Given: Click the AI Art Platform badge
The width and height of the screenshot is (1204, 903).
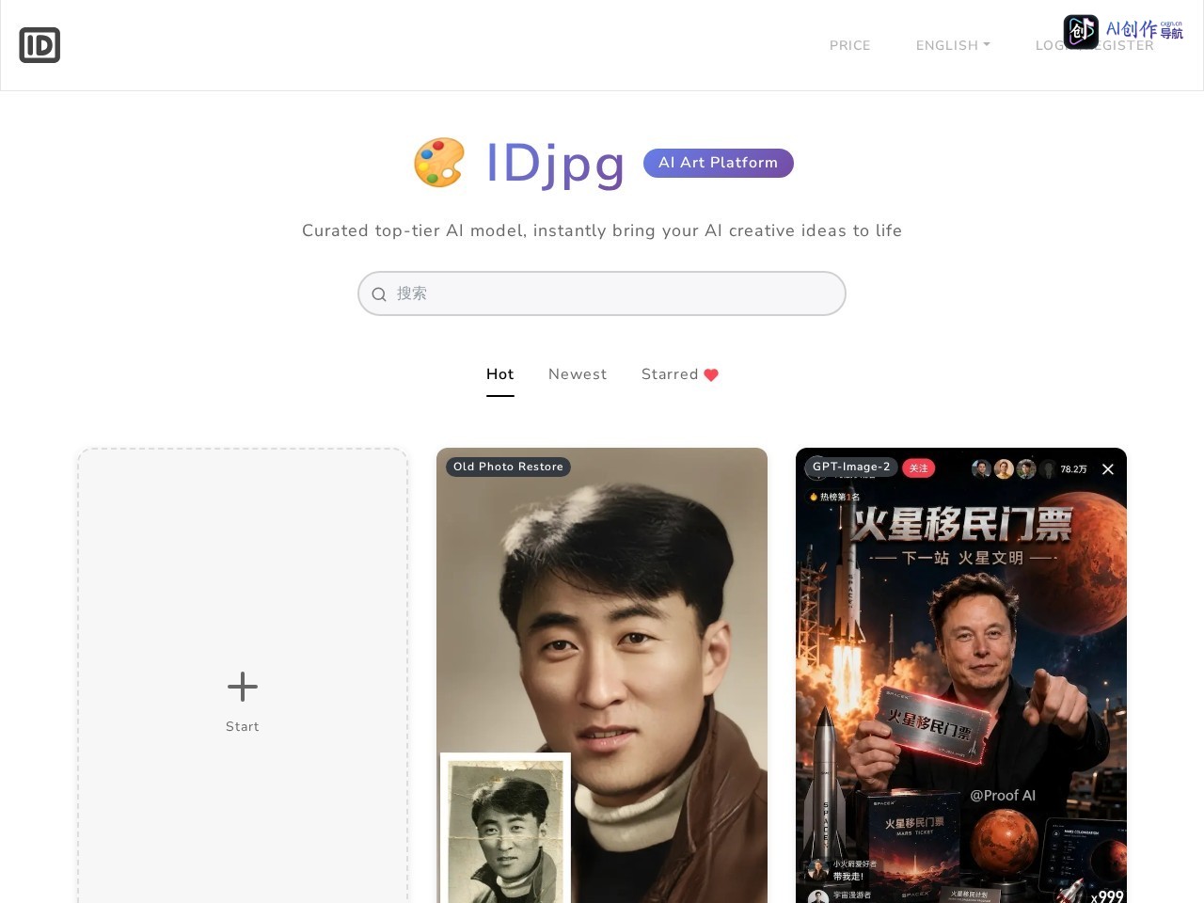Looking at the screenshot, I should tap(719, 163).
